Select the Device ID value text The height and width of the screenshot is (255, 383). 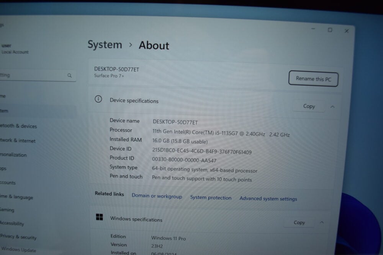(202, 151)
